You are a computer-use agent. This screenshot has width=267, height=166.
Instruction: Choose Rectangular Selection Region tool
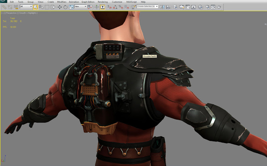(47, 7)
